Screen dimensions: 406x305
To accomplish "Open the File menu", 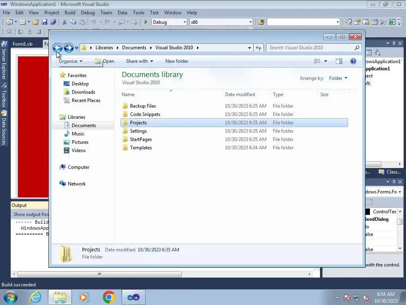I will [x=6, y=12].
